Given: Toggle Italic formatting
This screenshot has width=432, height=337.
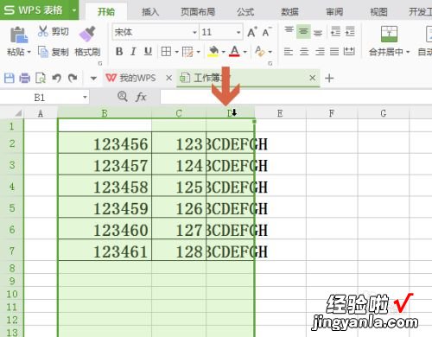Looking at the screenshot, I should [133, 52].
